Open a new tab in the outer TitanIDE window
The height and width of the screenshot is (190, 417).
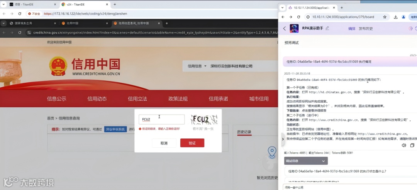115,5
